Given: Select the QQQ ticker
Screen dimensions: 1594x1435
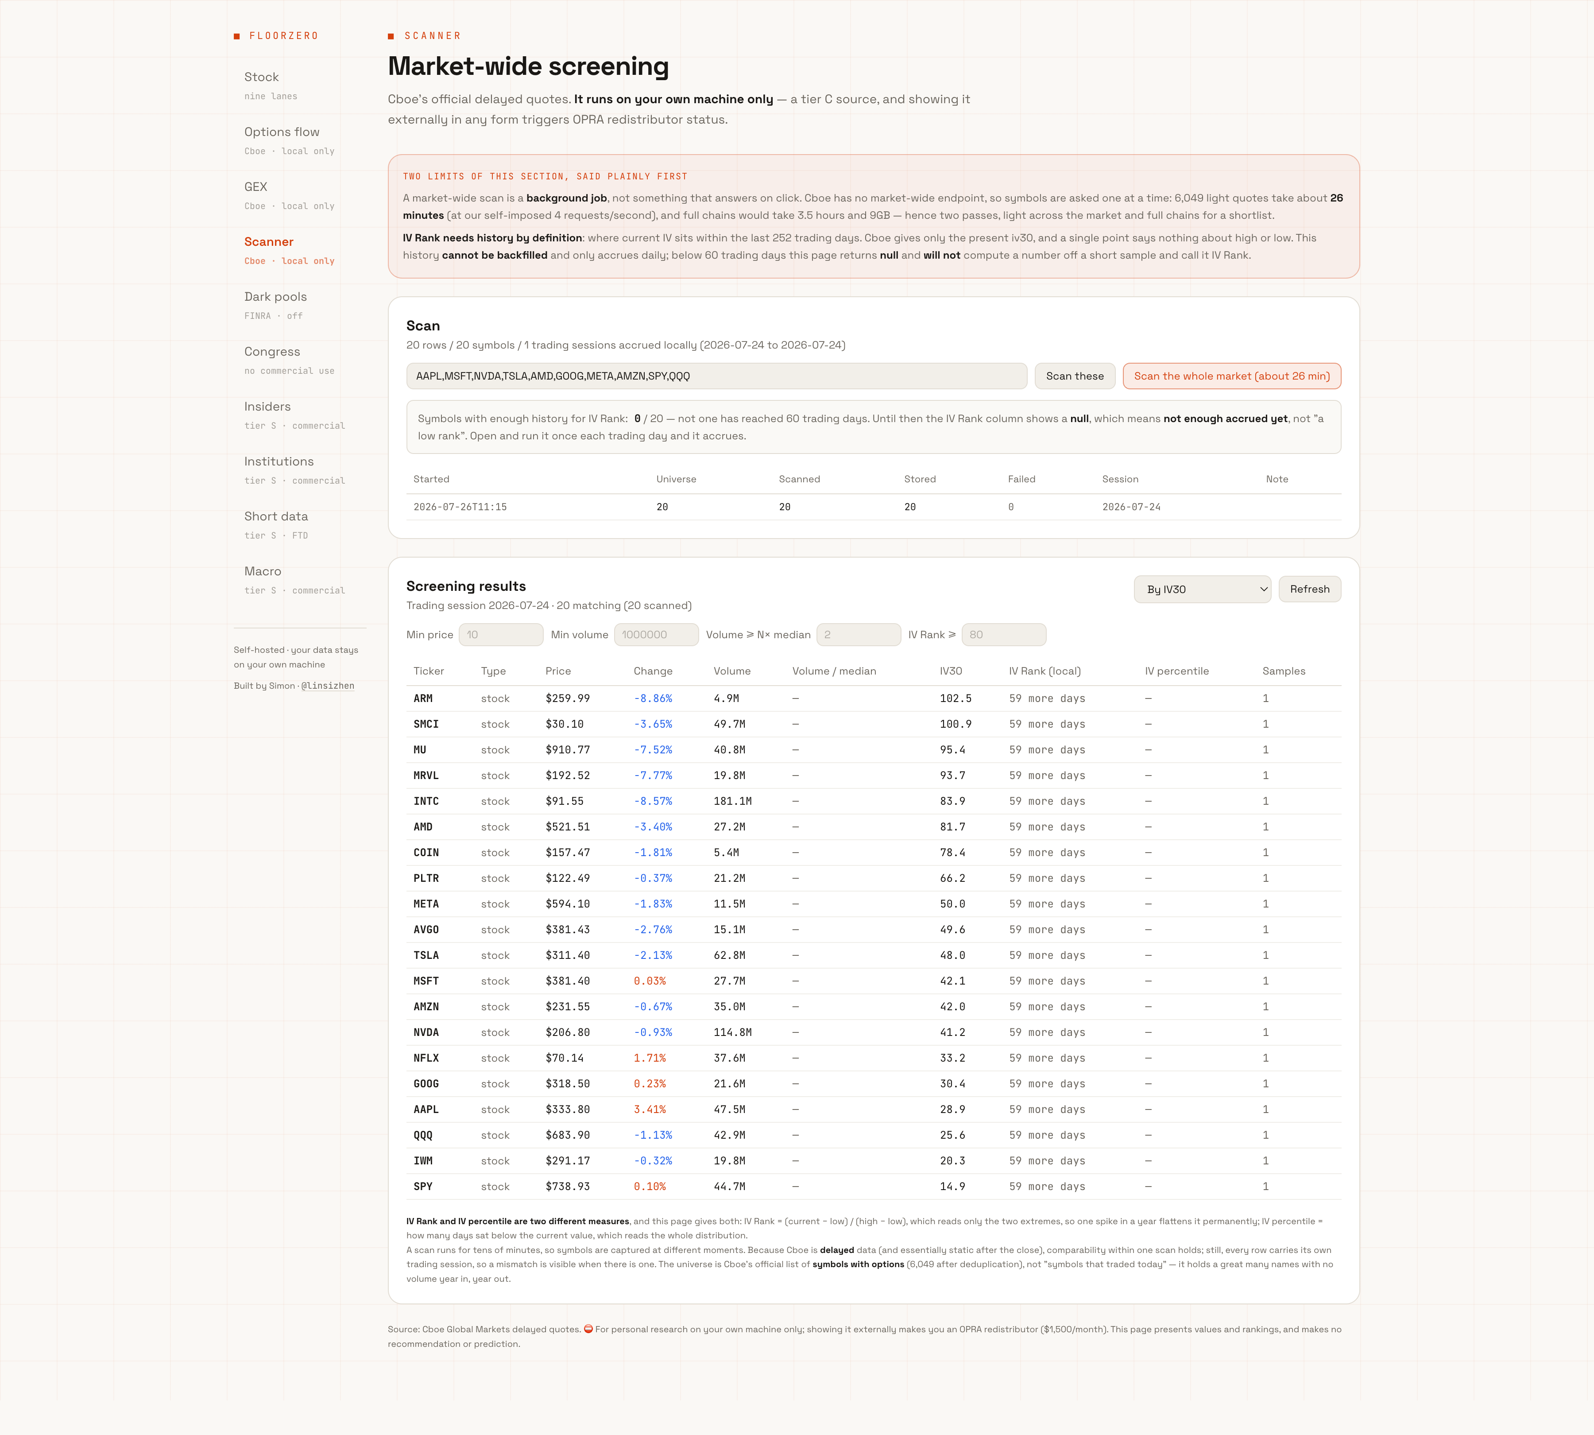Looking at the screenshot, I should point(423,1136).
